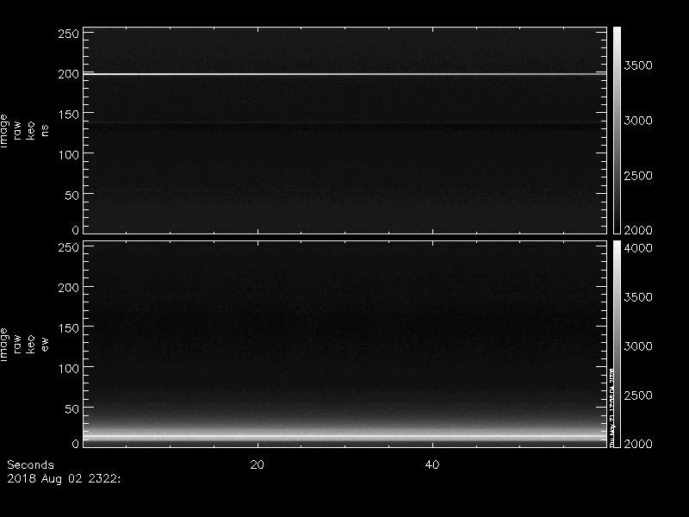Click the bottom color bar's '2500' value
This screenshot has height=517, width=689.
[638, 396]
